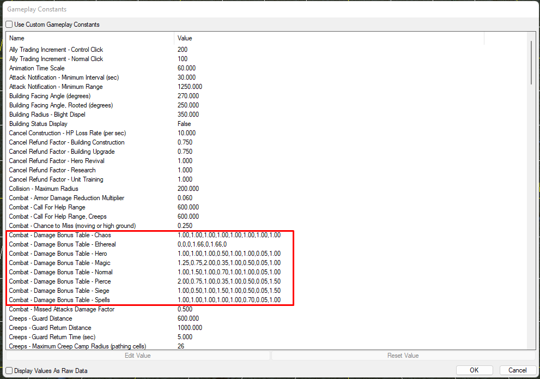This screenshot has width=540, height=379.
Task: Click the value 5.000
Action: (185, 338)
